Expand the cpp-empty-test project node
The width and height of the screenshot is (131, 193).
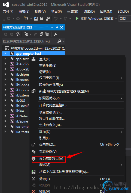pyautogui.click(x=5, y=53)
